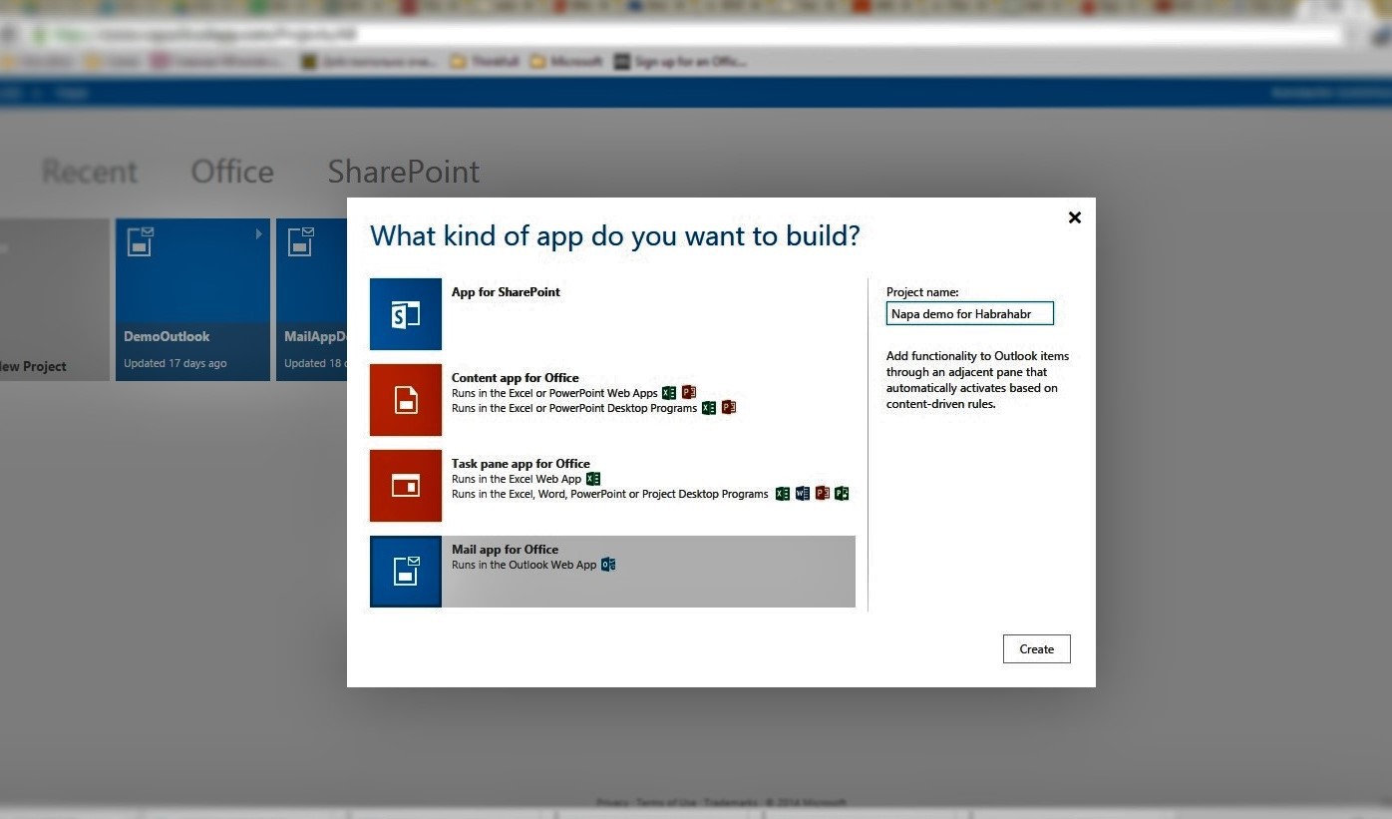
Task: Click Excel icon after PowerPoint Desktop Programs text
Action: [709, 408]
